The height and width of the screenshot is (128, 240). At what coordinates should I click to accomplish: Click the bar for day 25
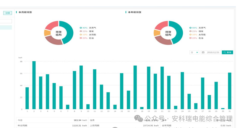tap(189, 101)
